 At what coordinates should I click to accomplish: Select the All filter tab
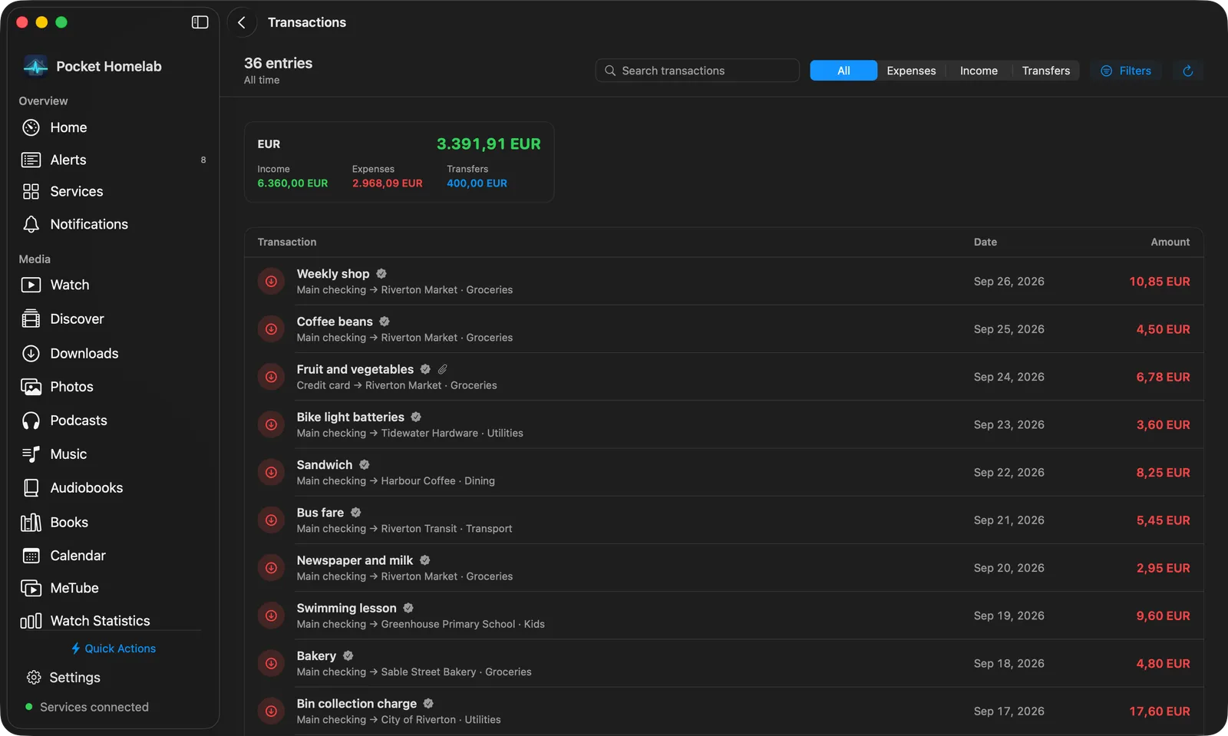pos(843,71)
